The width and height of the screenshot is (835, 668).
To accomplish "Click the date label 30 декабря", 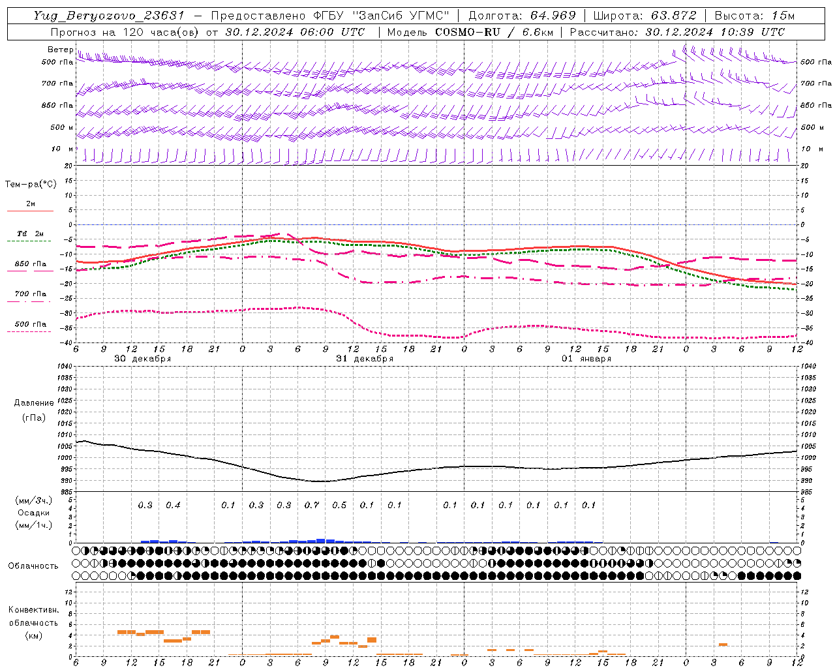I will click(x=143, y=359).
